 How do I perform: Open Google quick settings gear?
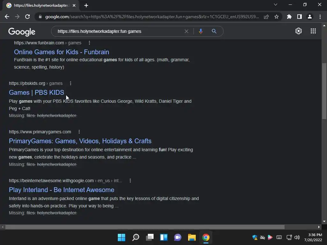pyautogui.click(x=299, y=31)
